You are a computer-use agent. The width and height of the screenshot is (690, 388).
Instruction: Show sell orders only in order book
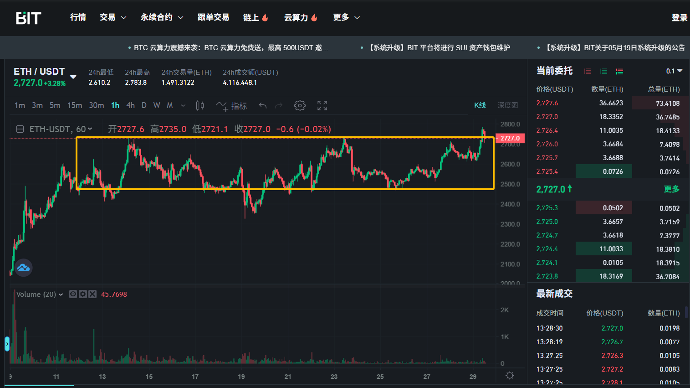tap(588, 71)
